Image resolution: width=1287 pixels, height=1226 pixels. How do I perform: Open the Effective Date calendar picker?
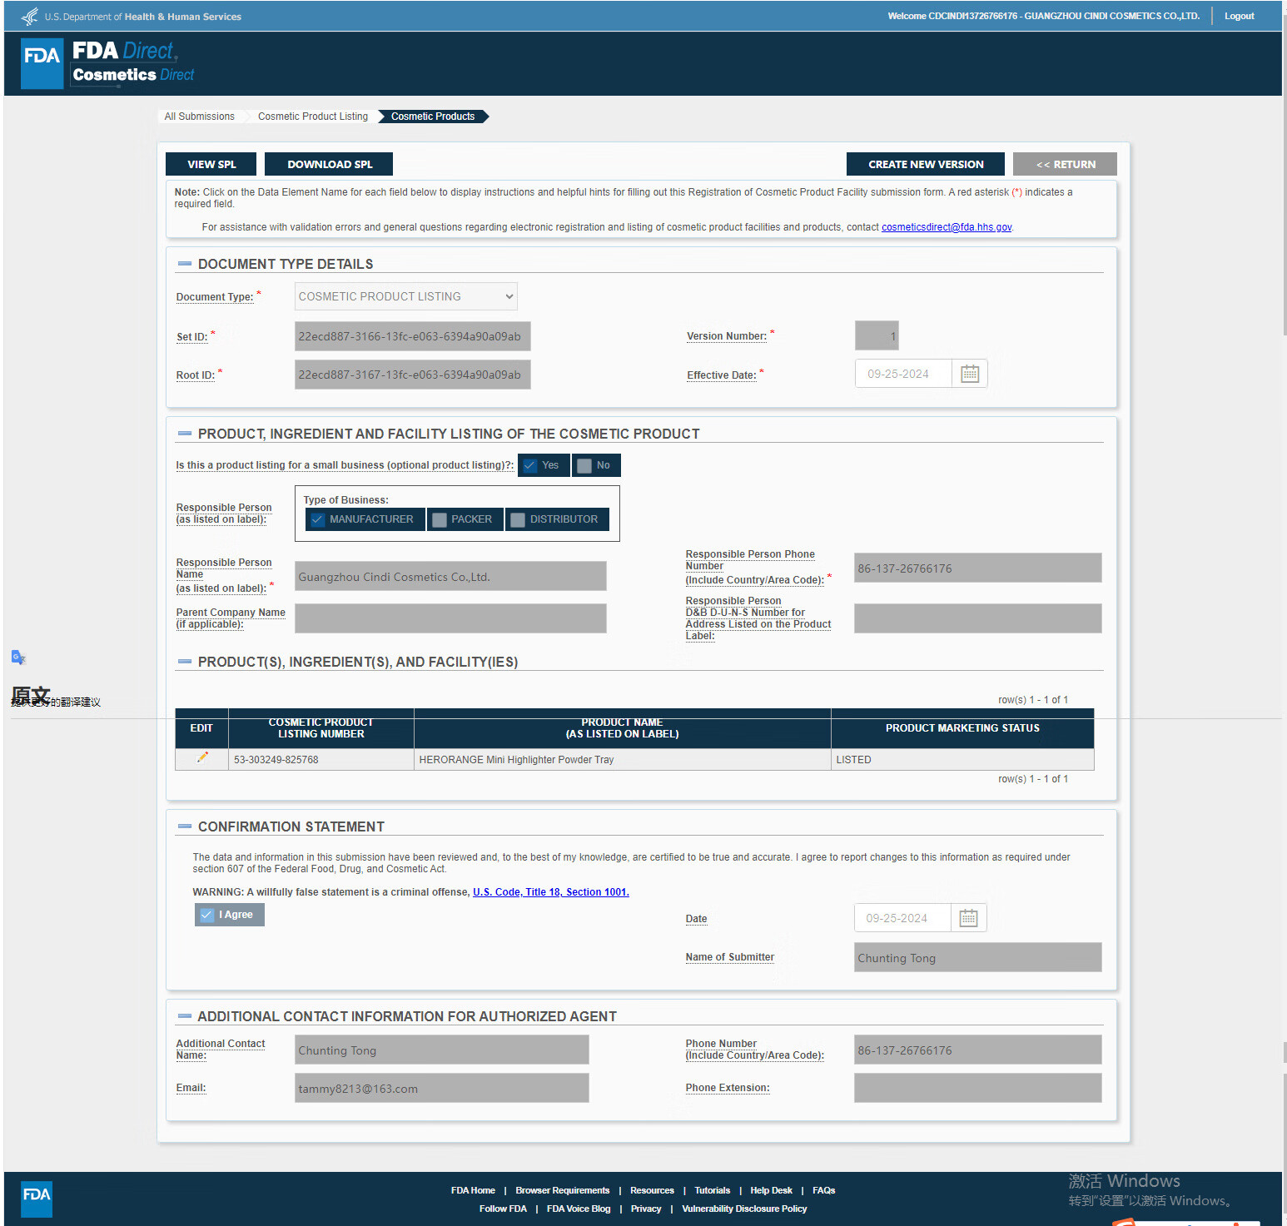click(x=970, y=374)
